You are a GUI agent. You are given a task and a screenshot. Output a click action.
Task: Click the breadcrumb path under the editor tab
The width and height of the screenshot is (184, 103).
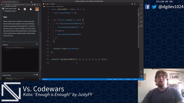pos(54,6)
